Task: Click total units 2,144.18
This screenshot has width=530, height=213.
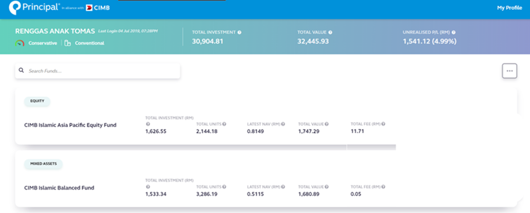Action: click(x=207, y=131)
